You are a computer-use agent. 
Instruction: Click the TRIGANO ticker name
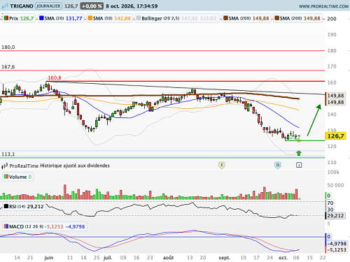point(22,6)
